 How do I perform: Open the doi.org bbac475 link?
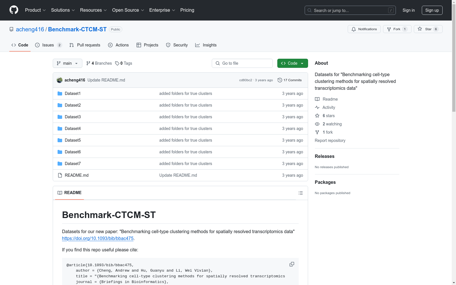pyautogui.click(x=98, y=238)
